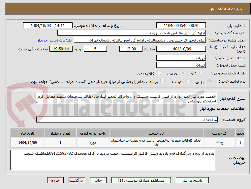Click the 'تعداد / مقدار' column header
The image size is (251, 189).
(x=60, y=133)
